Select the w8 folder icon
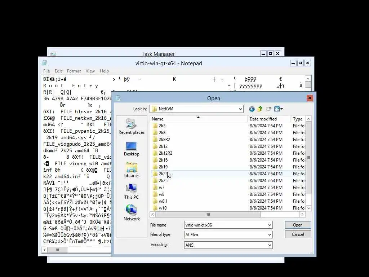 [155, 194]
